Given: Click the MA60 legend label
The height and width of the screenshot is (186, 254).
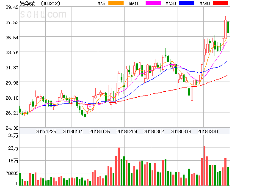Looking at the screenshot, I should (x=204, y=3).
